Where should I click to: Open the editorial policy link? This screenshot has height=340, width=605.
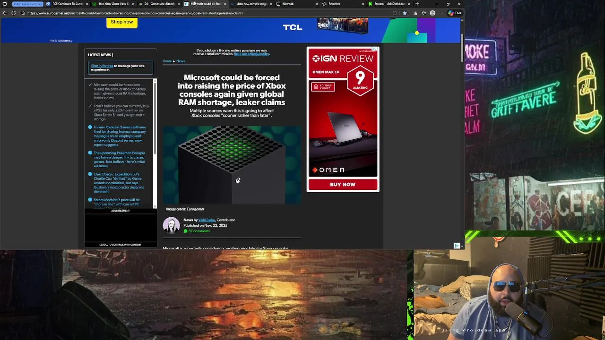point(251,54)
